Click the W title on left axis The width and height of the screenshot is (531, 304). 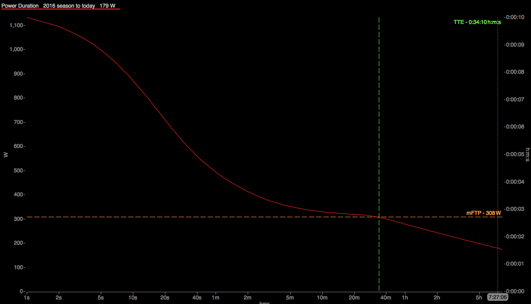pos(5,154)
